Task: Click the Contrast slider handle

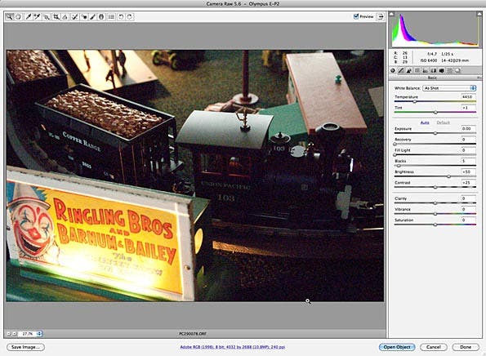Action: coord(435,188)
